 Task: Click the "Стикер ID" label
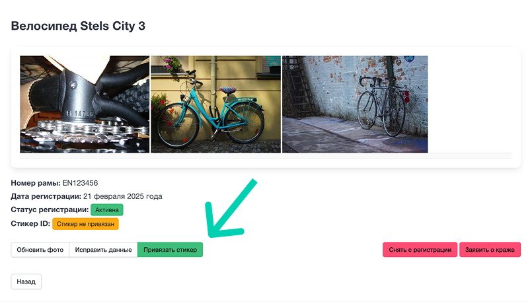30,224
